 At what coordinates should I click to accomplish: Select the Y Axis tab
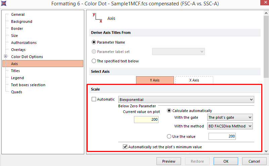tap(155, 80)
